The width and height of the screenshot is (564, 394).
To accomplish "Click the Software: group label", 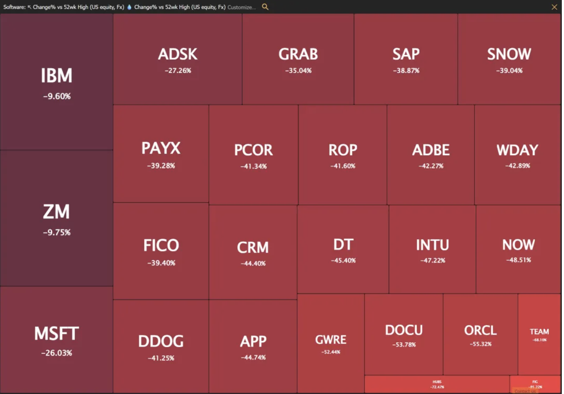I will pyautogui.click(x=14, y=7).
